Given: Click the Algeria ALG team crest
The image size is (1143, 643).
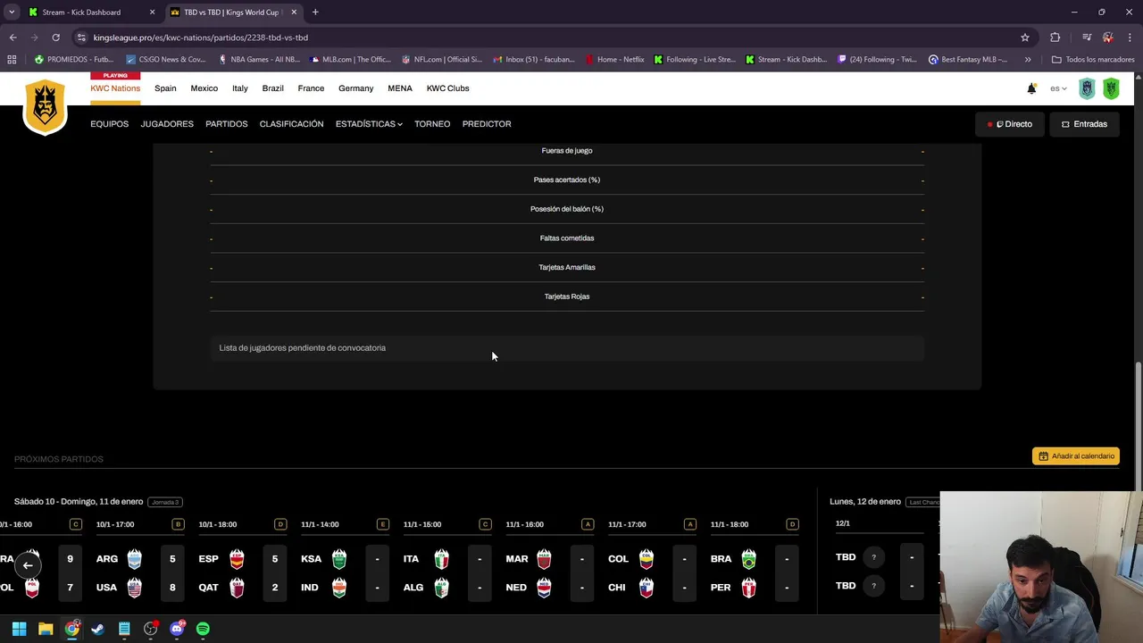Looking at the screenshot, I should tap(441, 588).
